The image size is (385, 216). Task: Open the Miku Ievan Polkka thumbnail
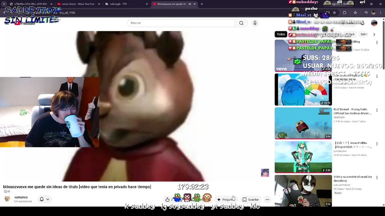pyautogui.click(x=303, y=157)
